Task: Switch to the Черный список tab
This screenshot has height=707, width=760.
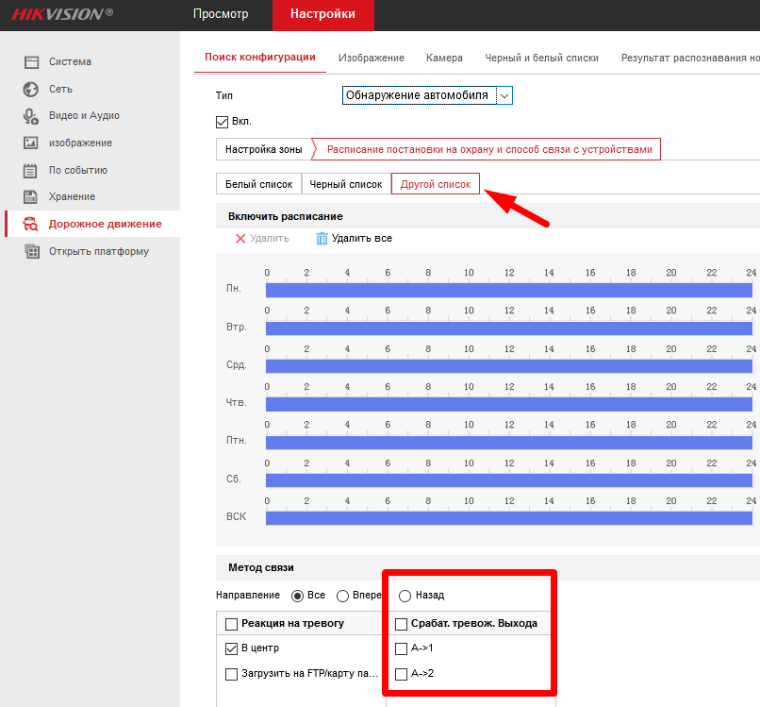Action: click(346, 184)
